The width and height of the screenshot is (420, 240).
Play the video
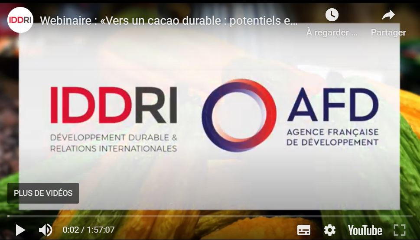[20, 230]
